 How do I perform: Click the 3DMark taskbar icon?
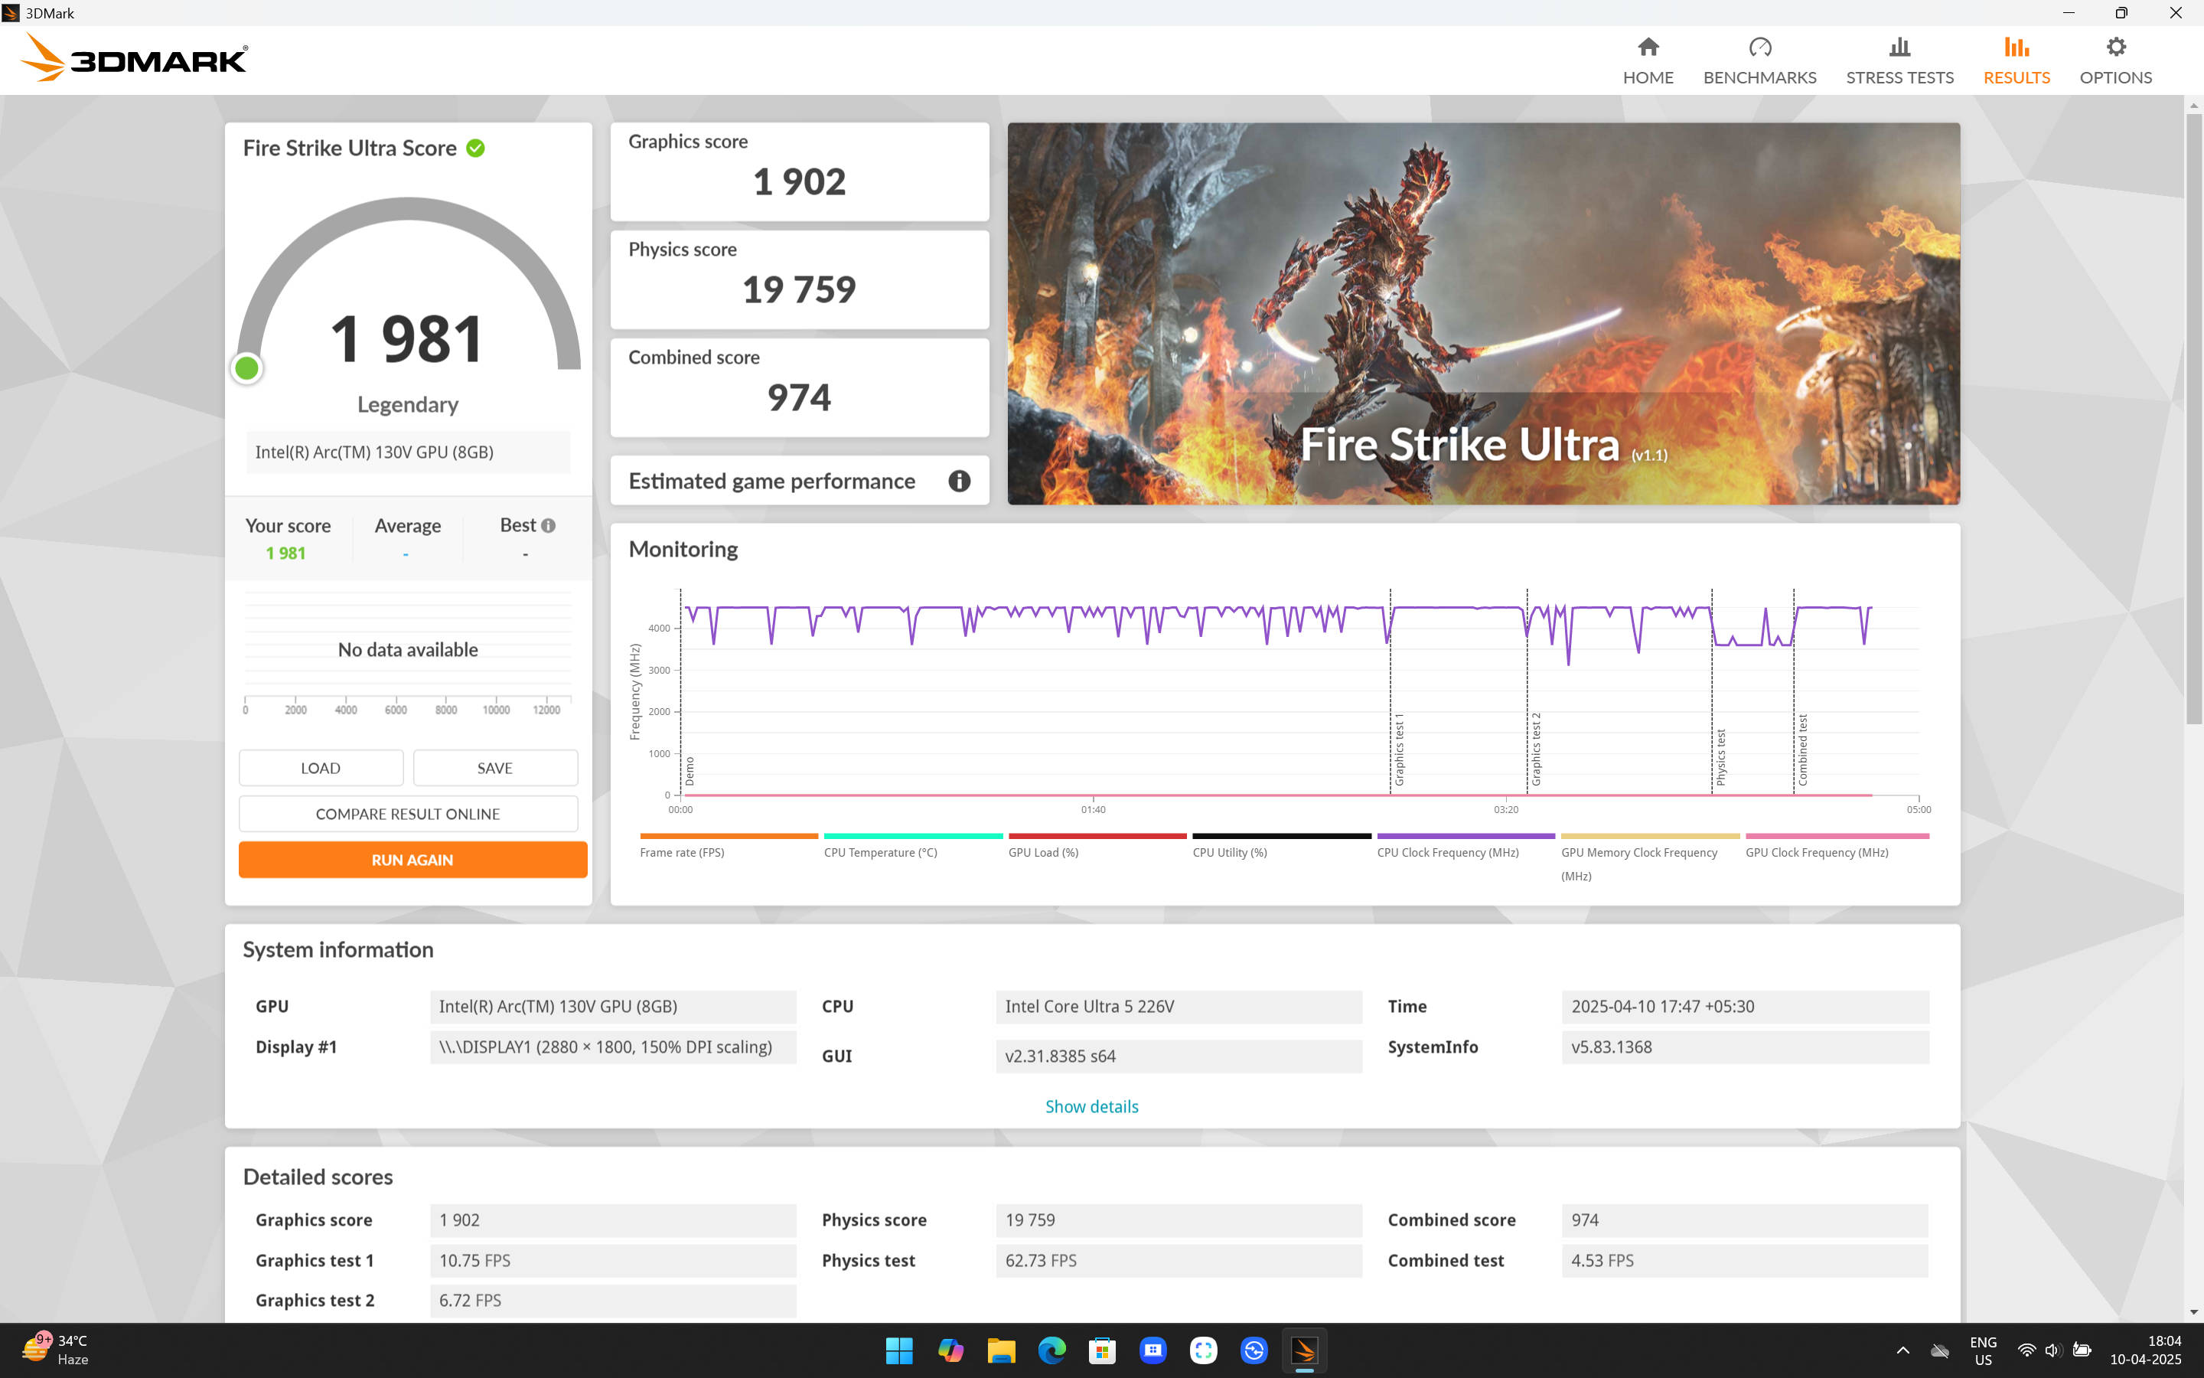(1304, 1350)
